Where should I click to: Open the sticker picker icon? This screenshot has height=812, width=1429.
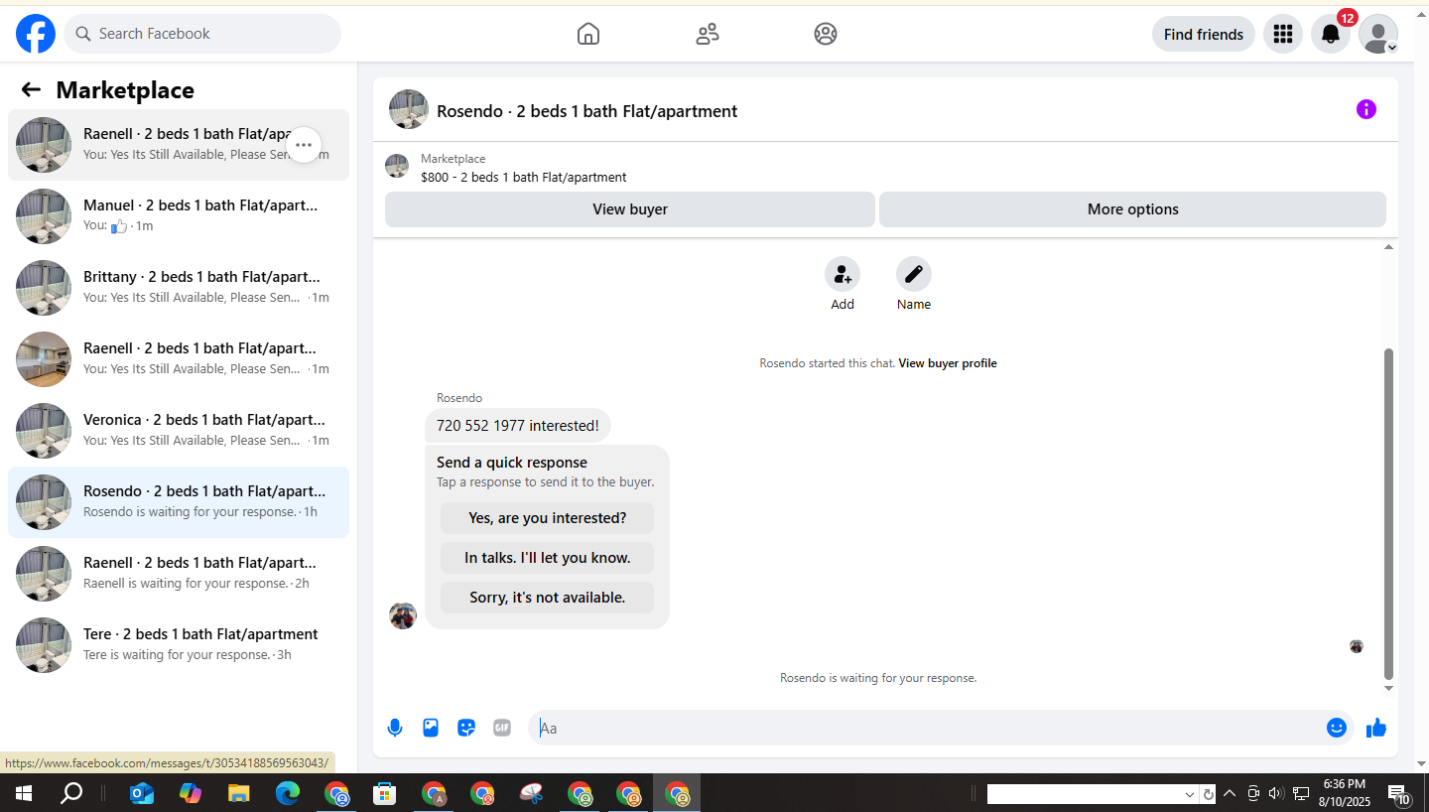(x=466, y=728)
